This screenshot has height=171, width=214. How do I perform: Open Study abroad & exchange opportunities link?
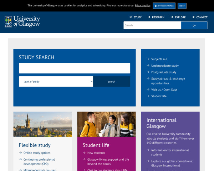pyautogui.click(x=168, y=81)
